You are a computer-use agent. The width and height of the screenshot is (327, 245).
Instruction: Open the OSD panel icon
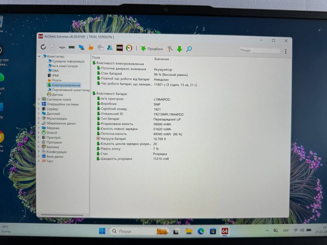pyautogui.click(x=119, y=48)
